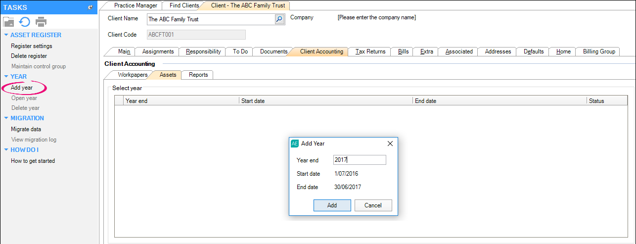Switch to the Find Clients tab
Viewport: 636px width, 244px height.
point(183,5)
